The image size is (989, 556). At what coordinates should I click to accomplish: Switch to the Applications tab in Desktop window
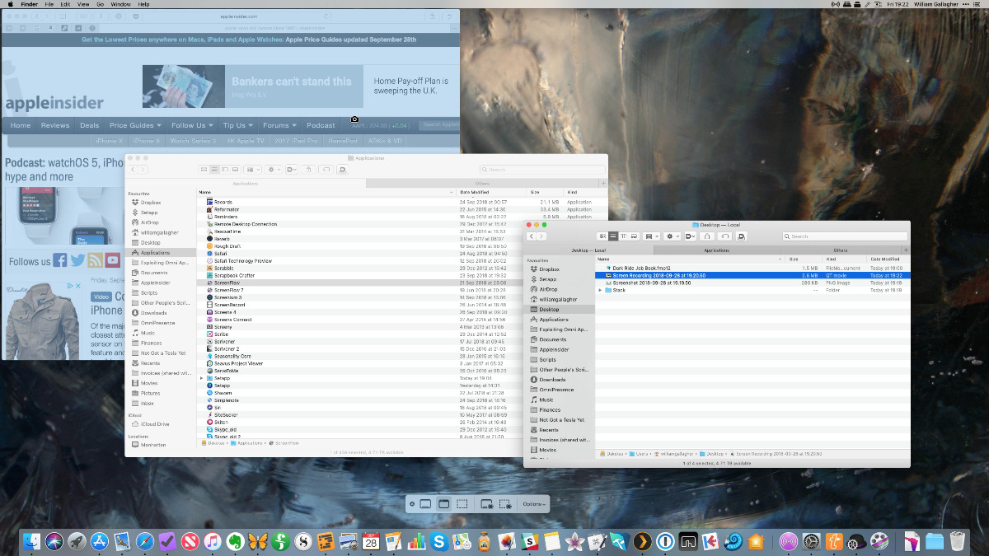click(x=716, y=250)
